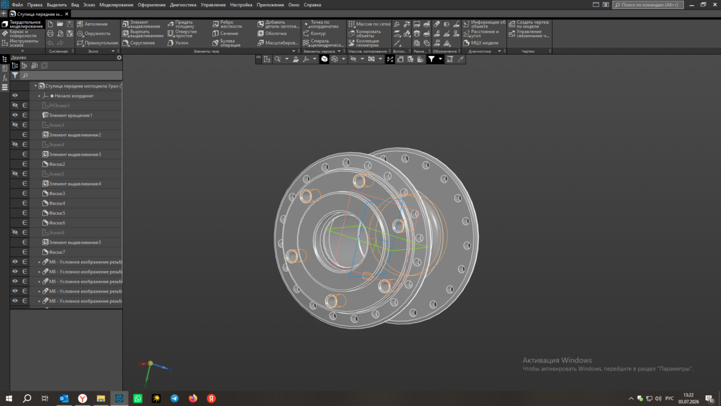Expand the toolset list chevron
This screenshot has width=721, height=406.
(x=23, y=51)
